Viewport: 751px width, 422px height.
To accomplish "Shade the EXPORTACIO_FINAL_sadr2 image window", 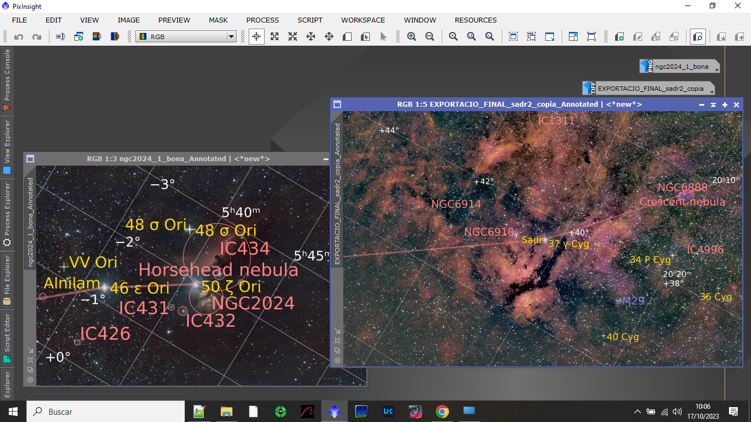I will click(x=713, y=105).
